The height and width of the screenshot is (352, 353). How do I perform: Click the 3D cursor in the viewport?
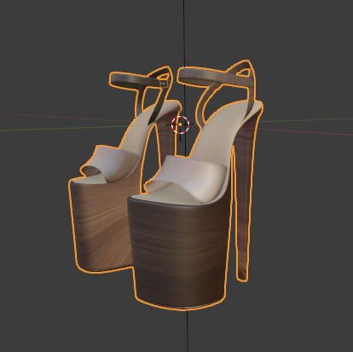pos(180,124)
